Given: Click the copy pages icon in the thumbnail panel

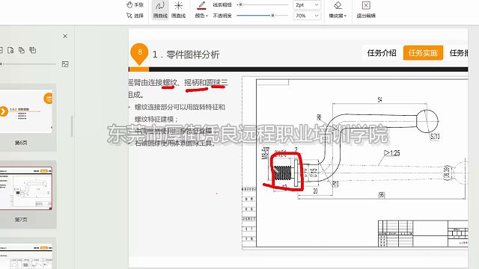Looking at the screenshot, I should click(x=22, y=50).
